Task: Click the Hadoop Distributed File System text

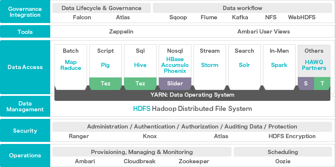Action: [x=202, y=109]
